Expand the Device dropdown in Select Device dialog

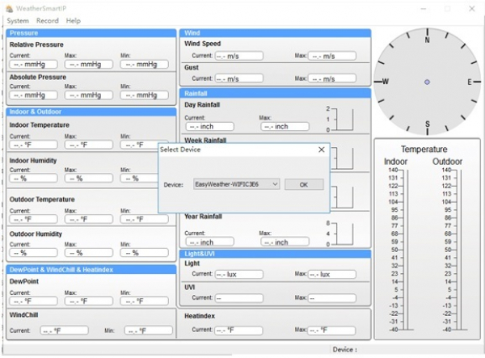point(237,184)
